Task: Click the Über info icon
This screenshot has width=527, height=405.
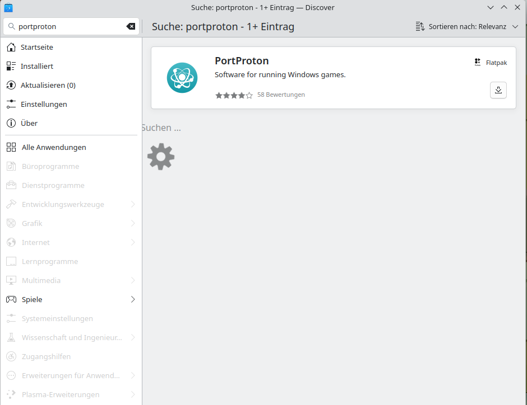Action: pyautogui.click(x=11, y=124)
